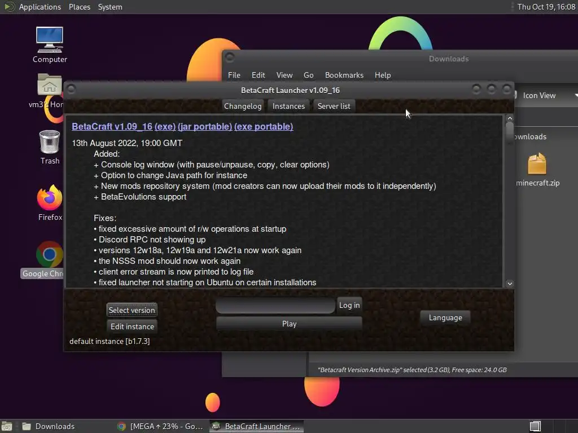The height and width of the screenshot is (433, 578).
Task: Click the changelog scrollbar down arrow
Action: [x=510, y=284]
